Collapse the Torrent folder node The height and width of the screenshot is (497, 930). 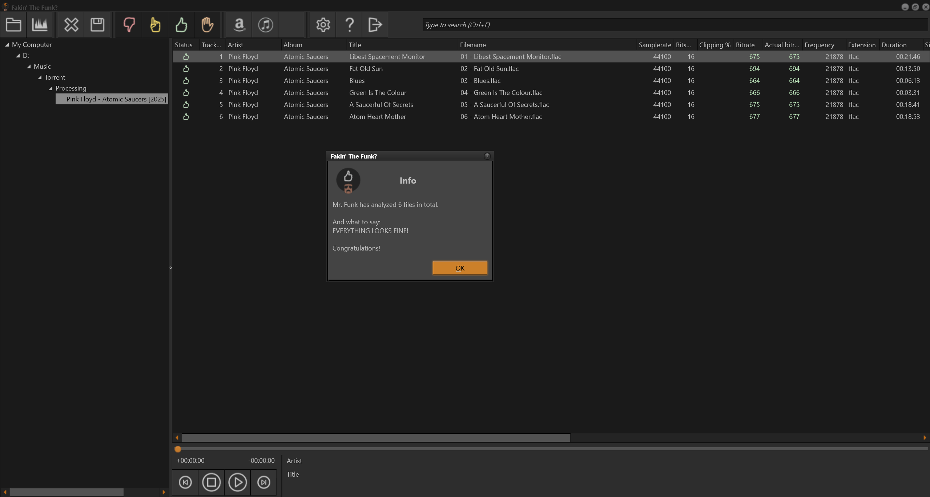(40, 77)
